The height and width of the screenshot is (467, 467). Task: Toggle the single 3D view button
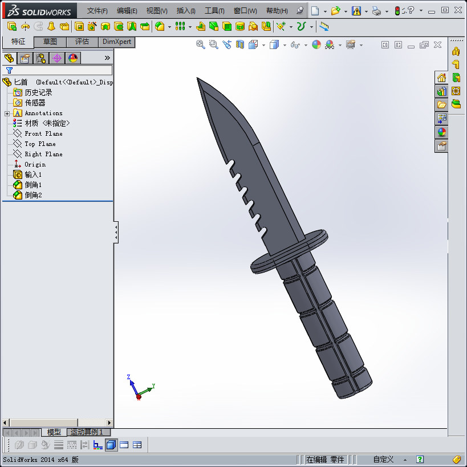111,445
